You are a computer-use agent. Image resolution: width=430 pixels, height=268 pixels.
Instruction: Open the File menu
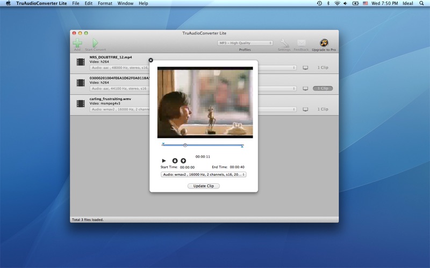[76, 3]
